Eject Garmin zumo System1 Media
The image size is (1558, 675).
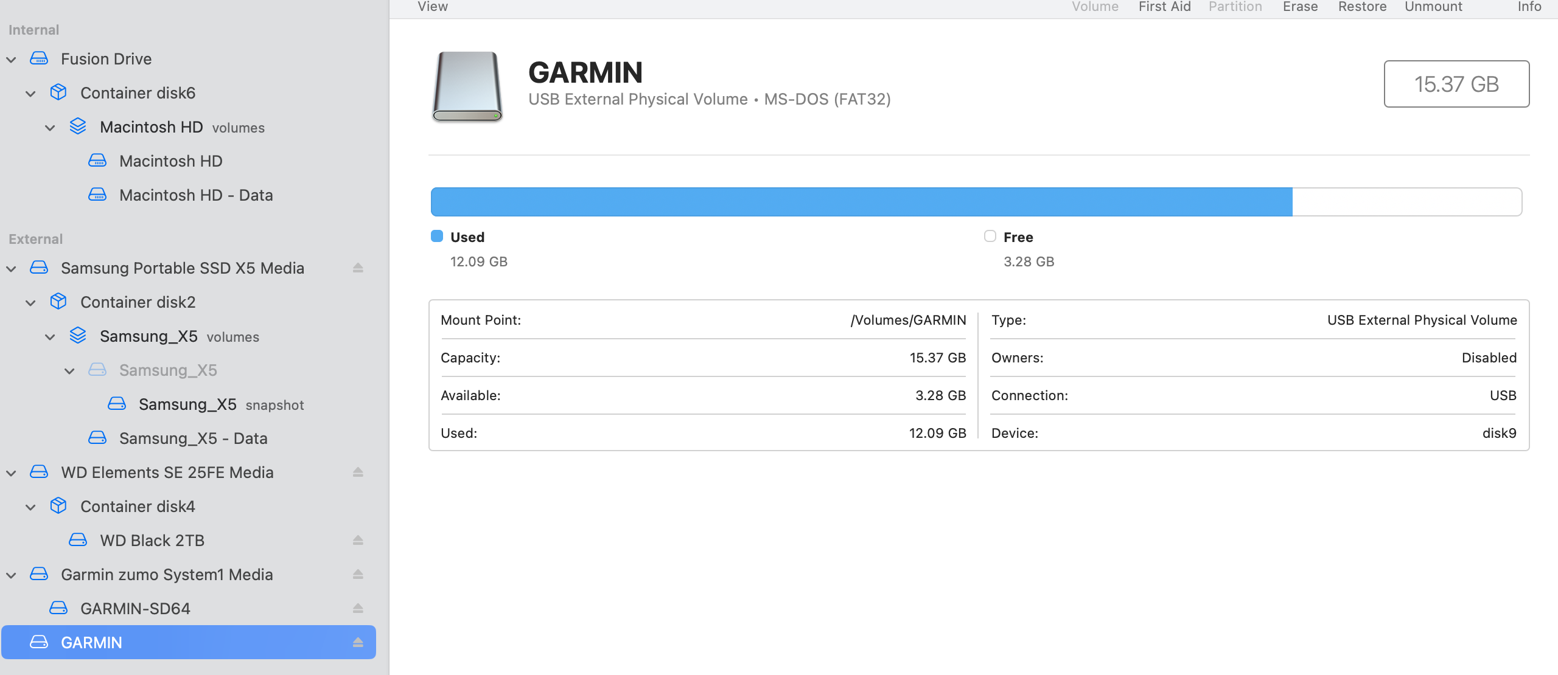(x=358, y=574)
